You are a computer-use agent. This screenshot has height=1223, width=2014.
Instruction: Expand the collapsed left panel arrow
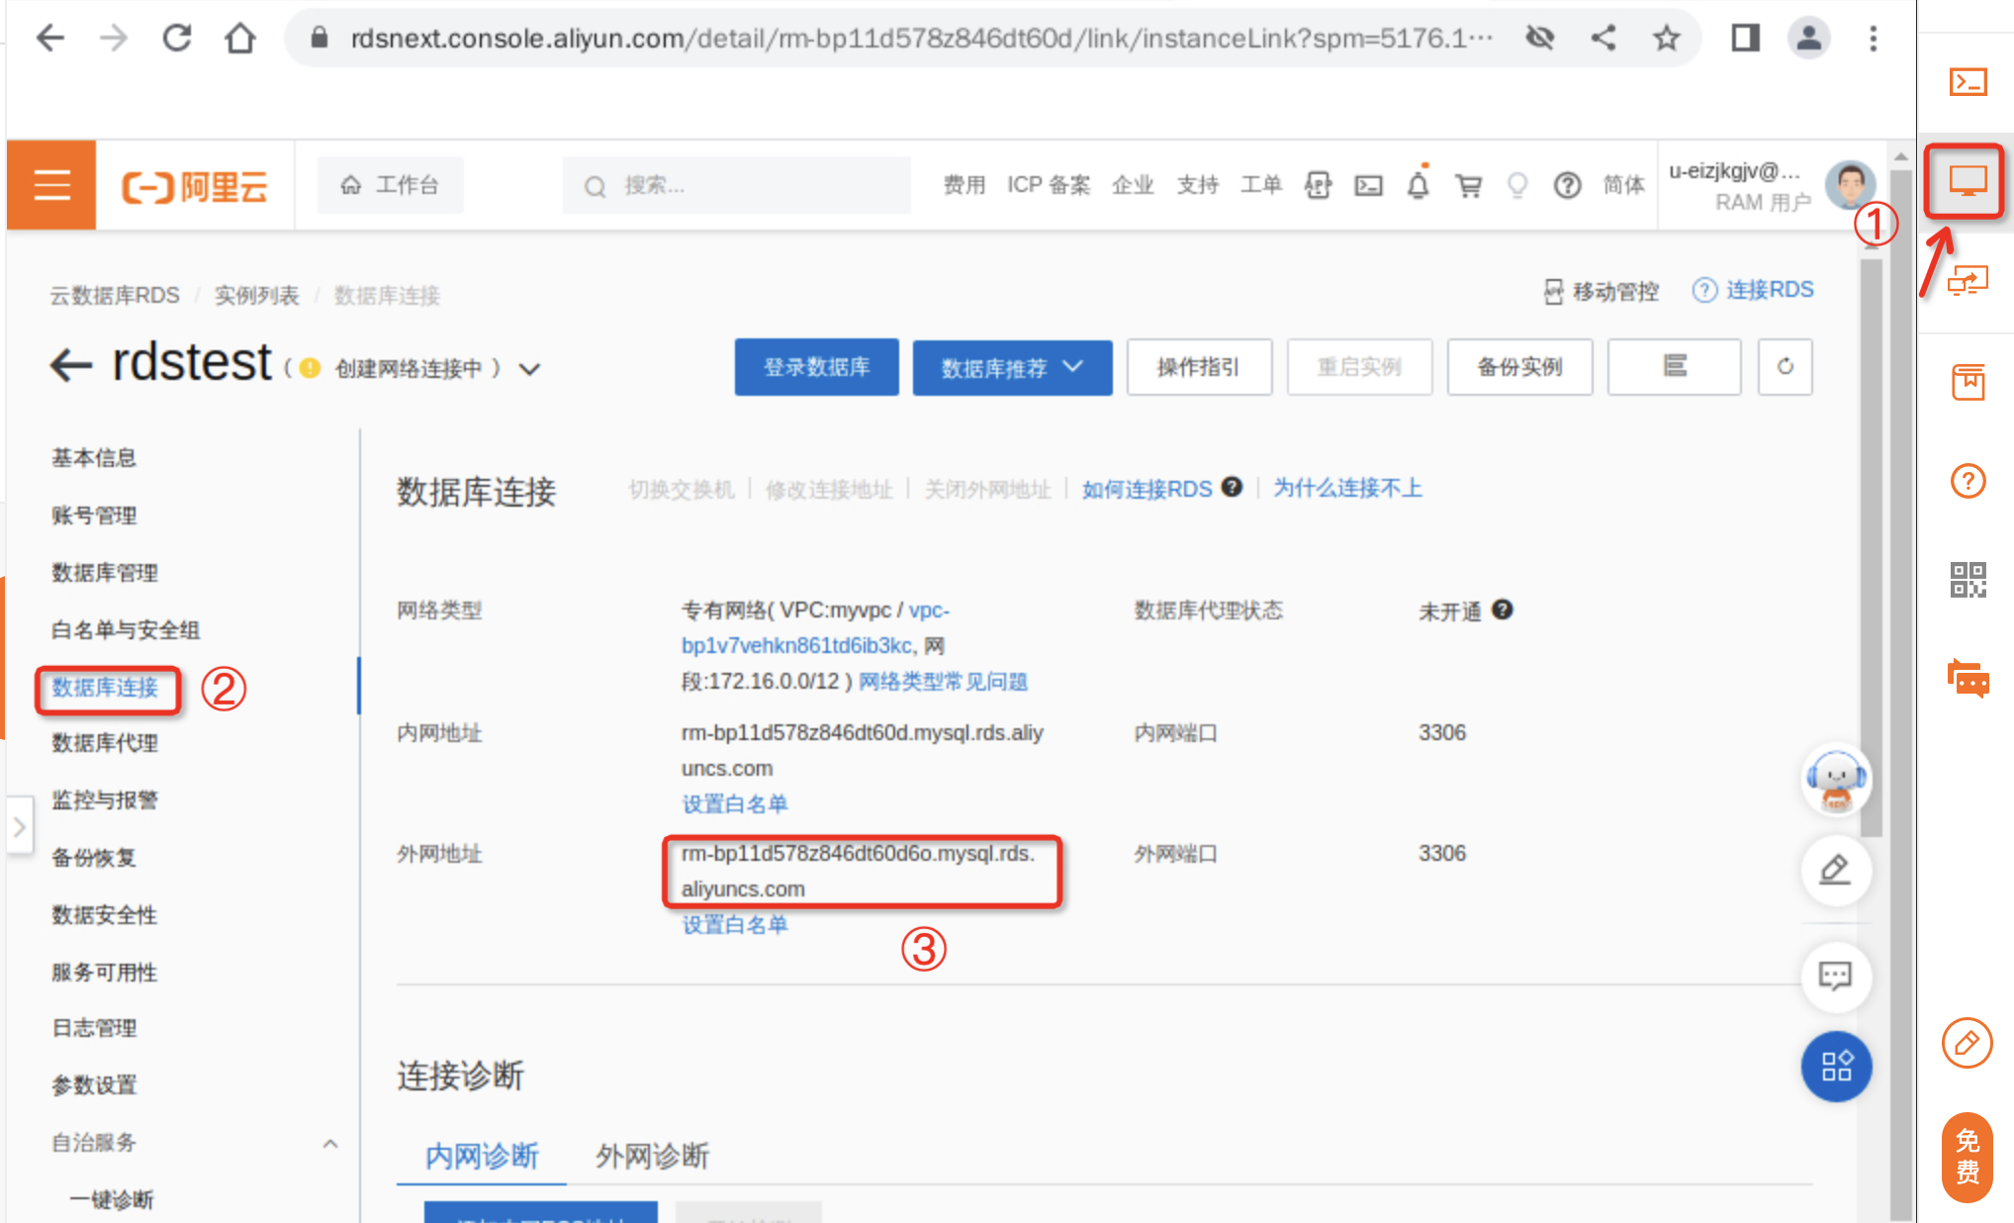click(x=19, y=827)
